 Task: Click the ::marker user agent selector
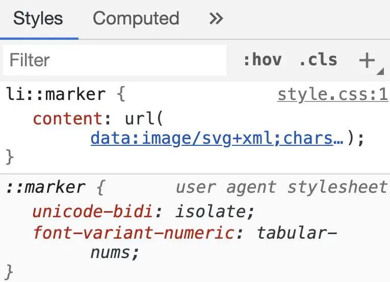click(45, 188)
